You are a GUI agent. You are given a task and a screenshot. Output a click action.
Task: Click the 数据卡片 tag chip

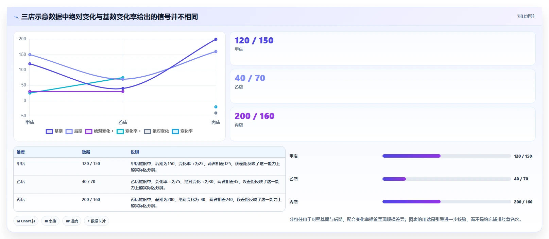click(x=97, y=221)
